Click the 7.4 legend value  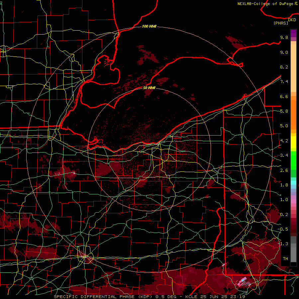(x=284, y=82)
